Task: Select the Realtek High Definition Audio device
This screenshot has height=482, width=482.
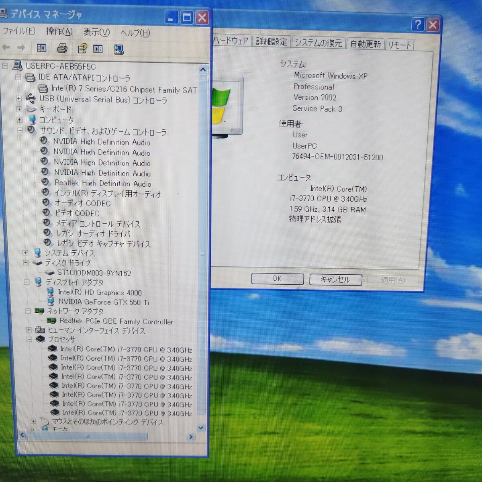Action: 103,183
